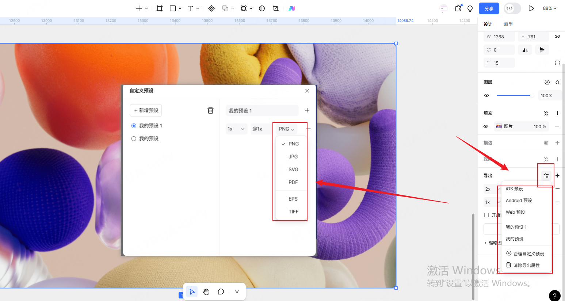
Task: Click the crop image tool icon
Action: [276, 8]
